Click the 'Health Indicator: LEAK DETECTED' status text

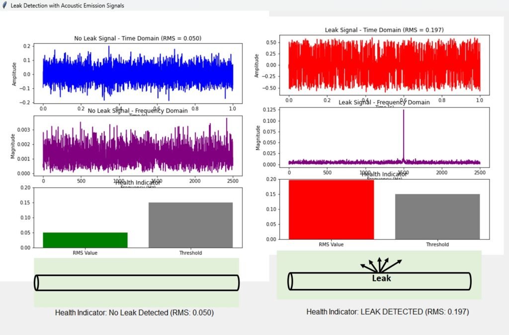pyautogui.click(x=387, y=312)
